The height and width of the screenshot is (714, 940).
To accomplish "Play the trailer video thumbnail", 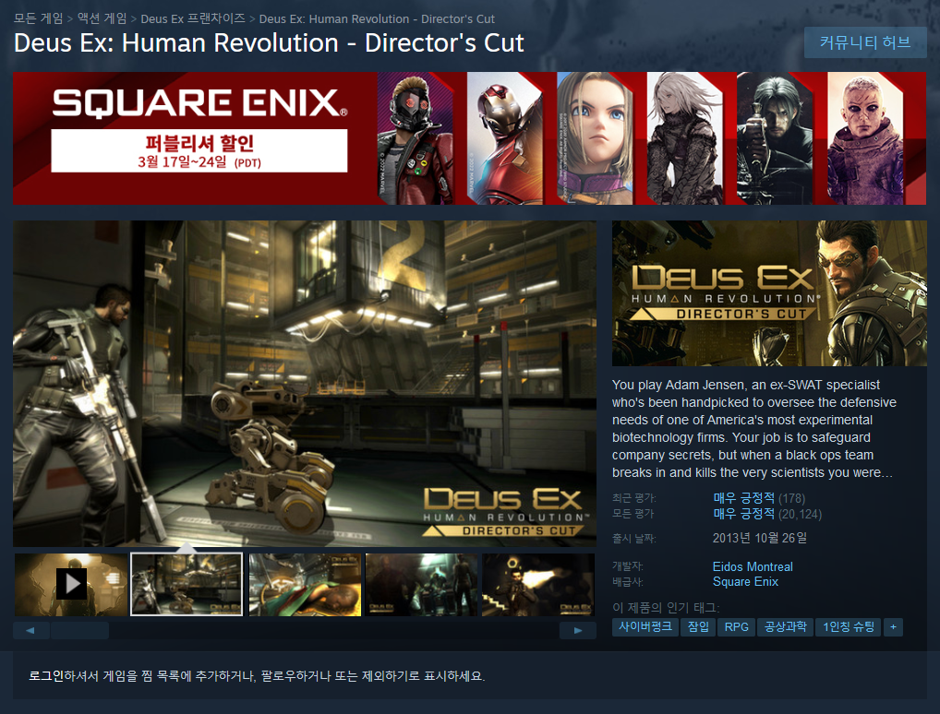I will (71, 585).
